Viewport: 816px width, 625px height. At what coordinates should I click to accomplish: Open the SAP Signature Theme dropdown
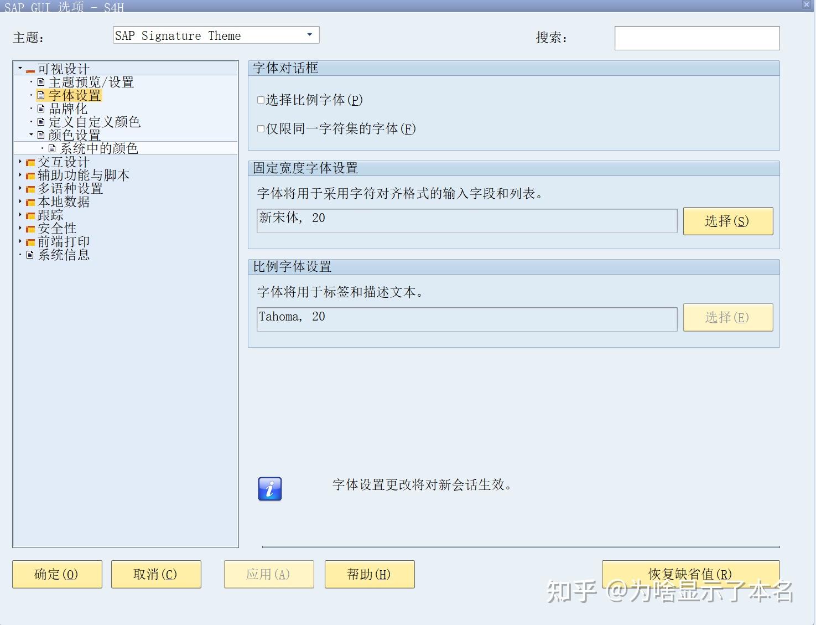(x=309, y=34)
